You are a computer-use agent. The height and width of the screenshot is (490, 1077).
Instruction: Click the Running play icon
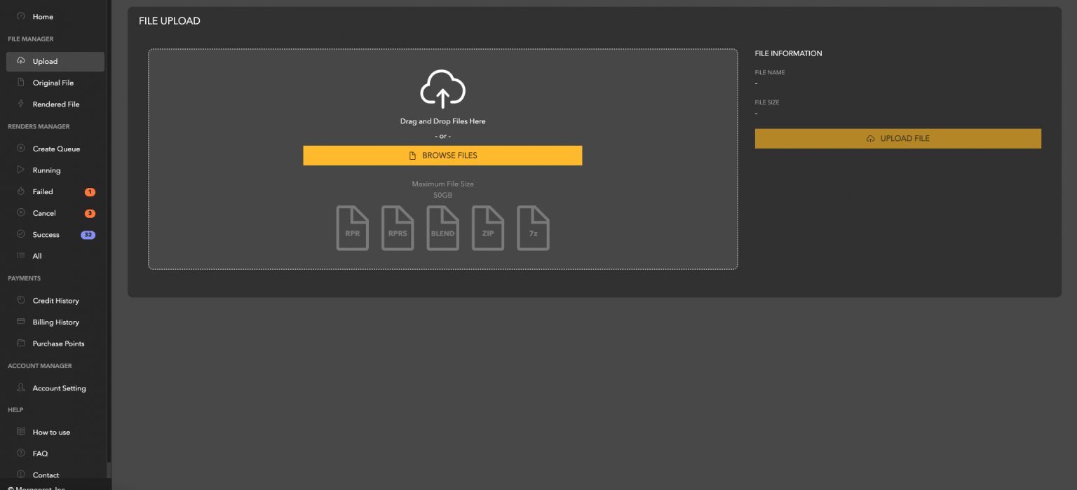click(21, 170)
